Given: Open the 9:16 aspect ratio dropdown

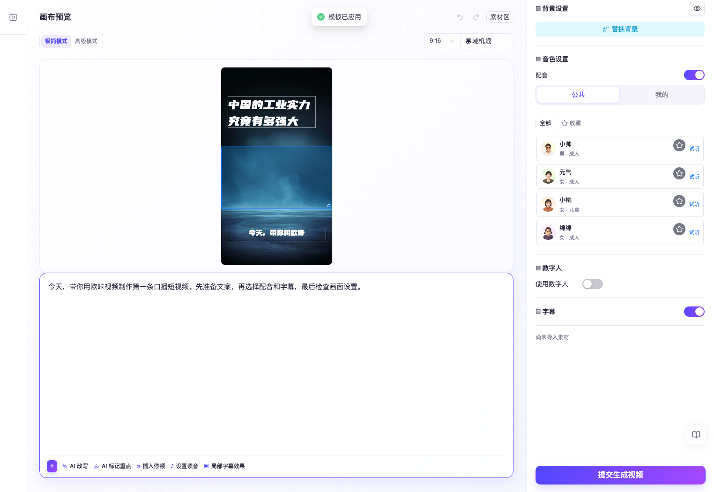Looking at the screenshot, I should (442, 41).
